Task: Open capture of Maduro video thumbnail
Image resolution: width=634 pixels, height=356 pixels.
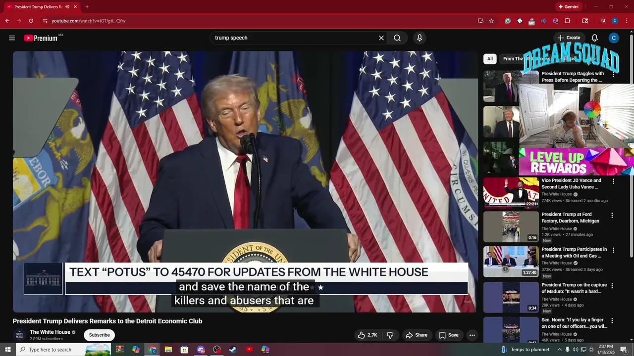Action: pos(511,298)
